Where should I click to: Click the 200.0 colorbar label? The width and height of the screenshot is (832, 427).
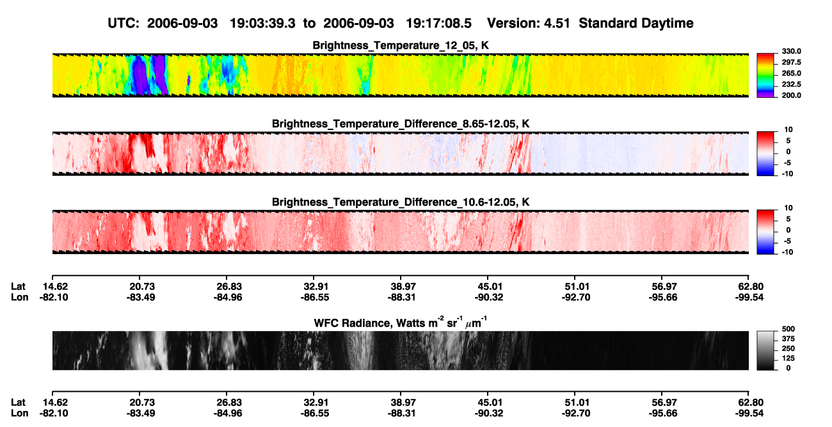pyautogui.click(x=791, y=95)
